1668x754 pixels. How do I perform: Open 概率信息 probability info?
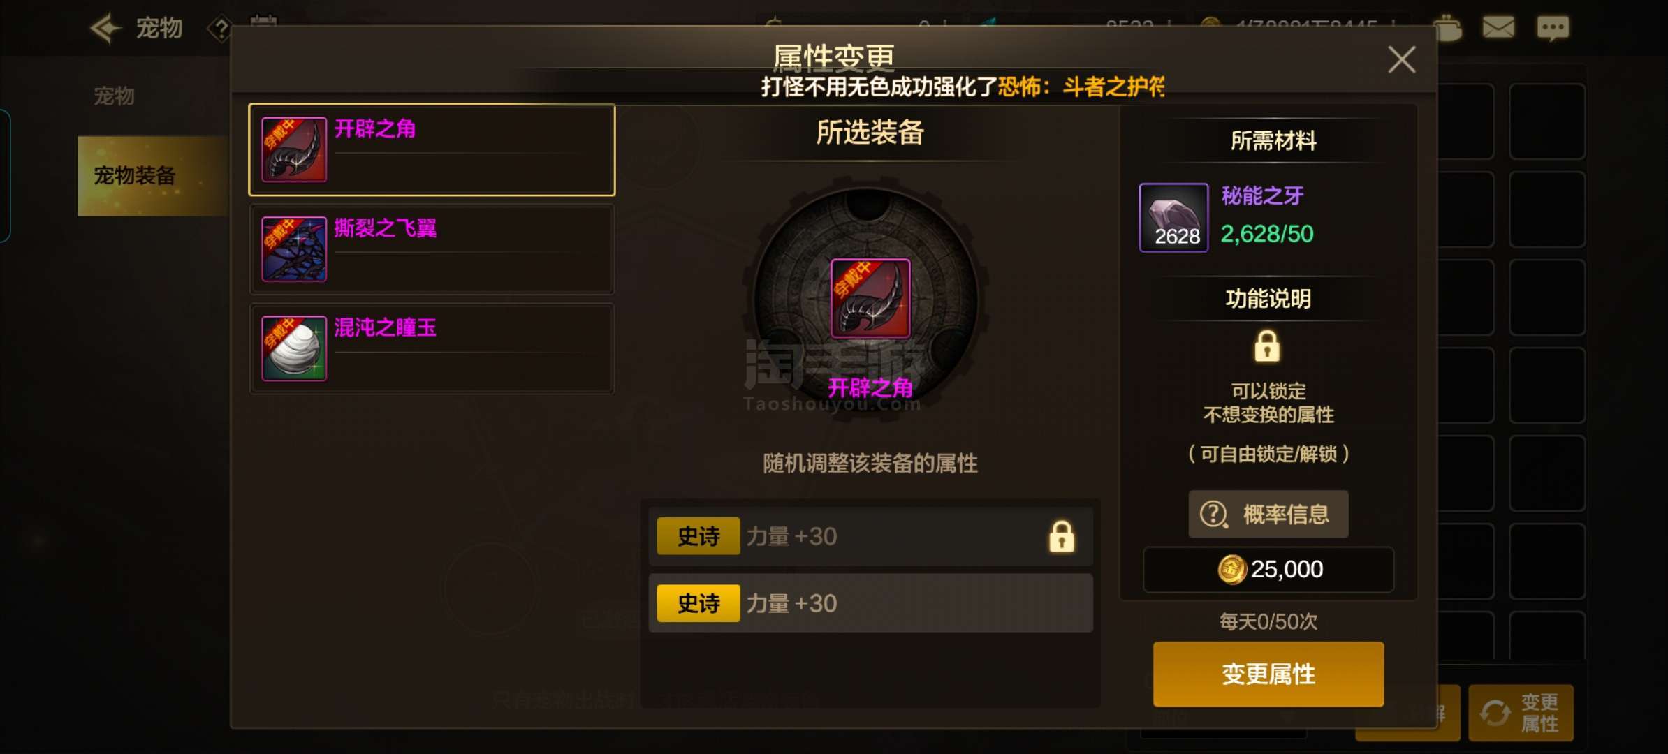tap(1268, 515)
